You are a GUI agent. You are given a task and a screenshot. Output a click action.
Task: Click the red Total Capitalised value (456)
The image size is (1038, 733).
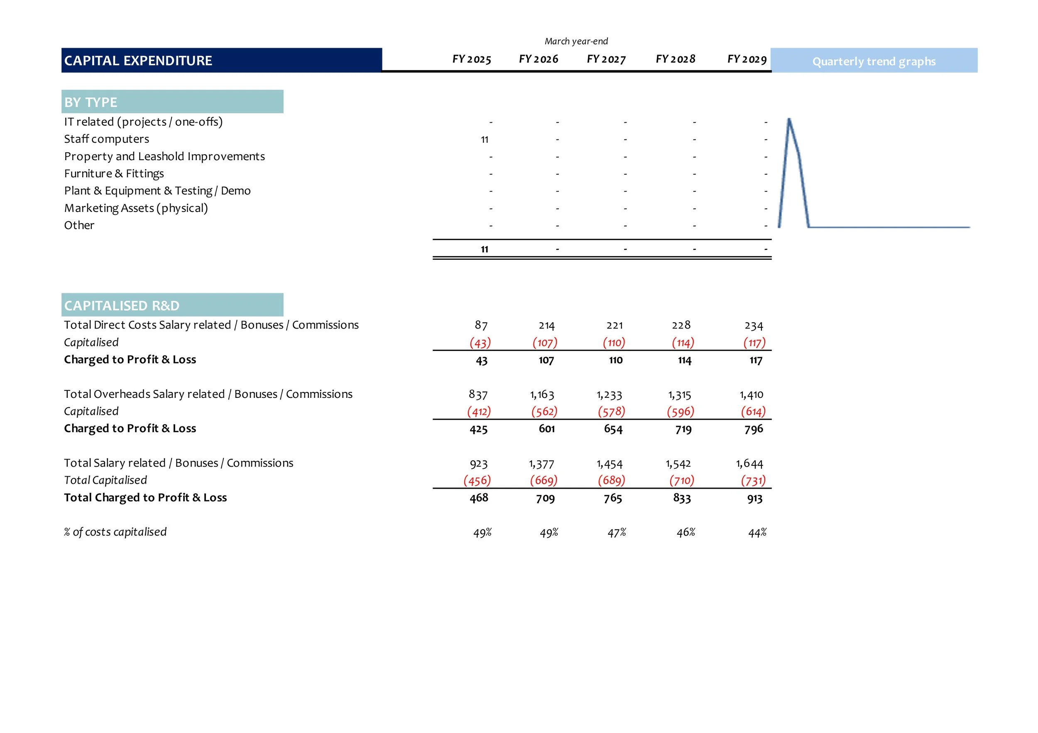477,480
